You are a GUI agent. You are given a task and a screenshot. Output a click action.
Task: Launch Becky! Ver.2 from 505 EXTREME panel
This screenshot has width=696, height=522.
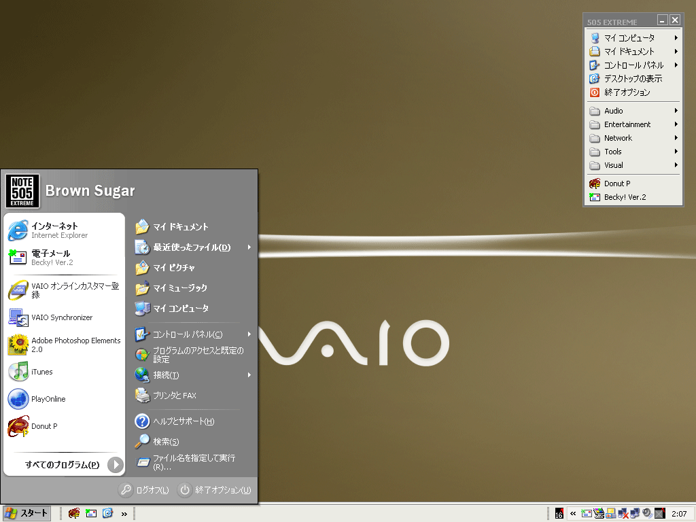click(x=634, y=197)
